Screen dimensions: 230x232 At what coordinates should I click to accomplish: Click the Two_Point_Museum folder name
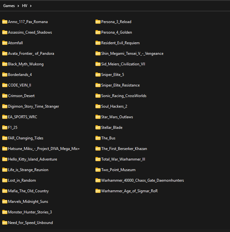click(x=118, y=170)
